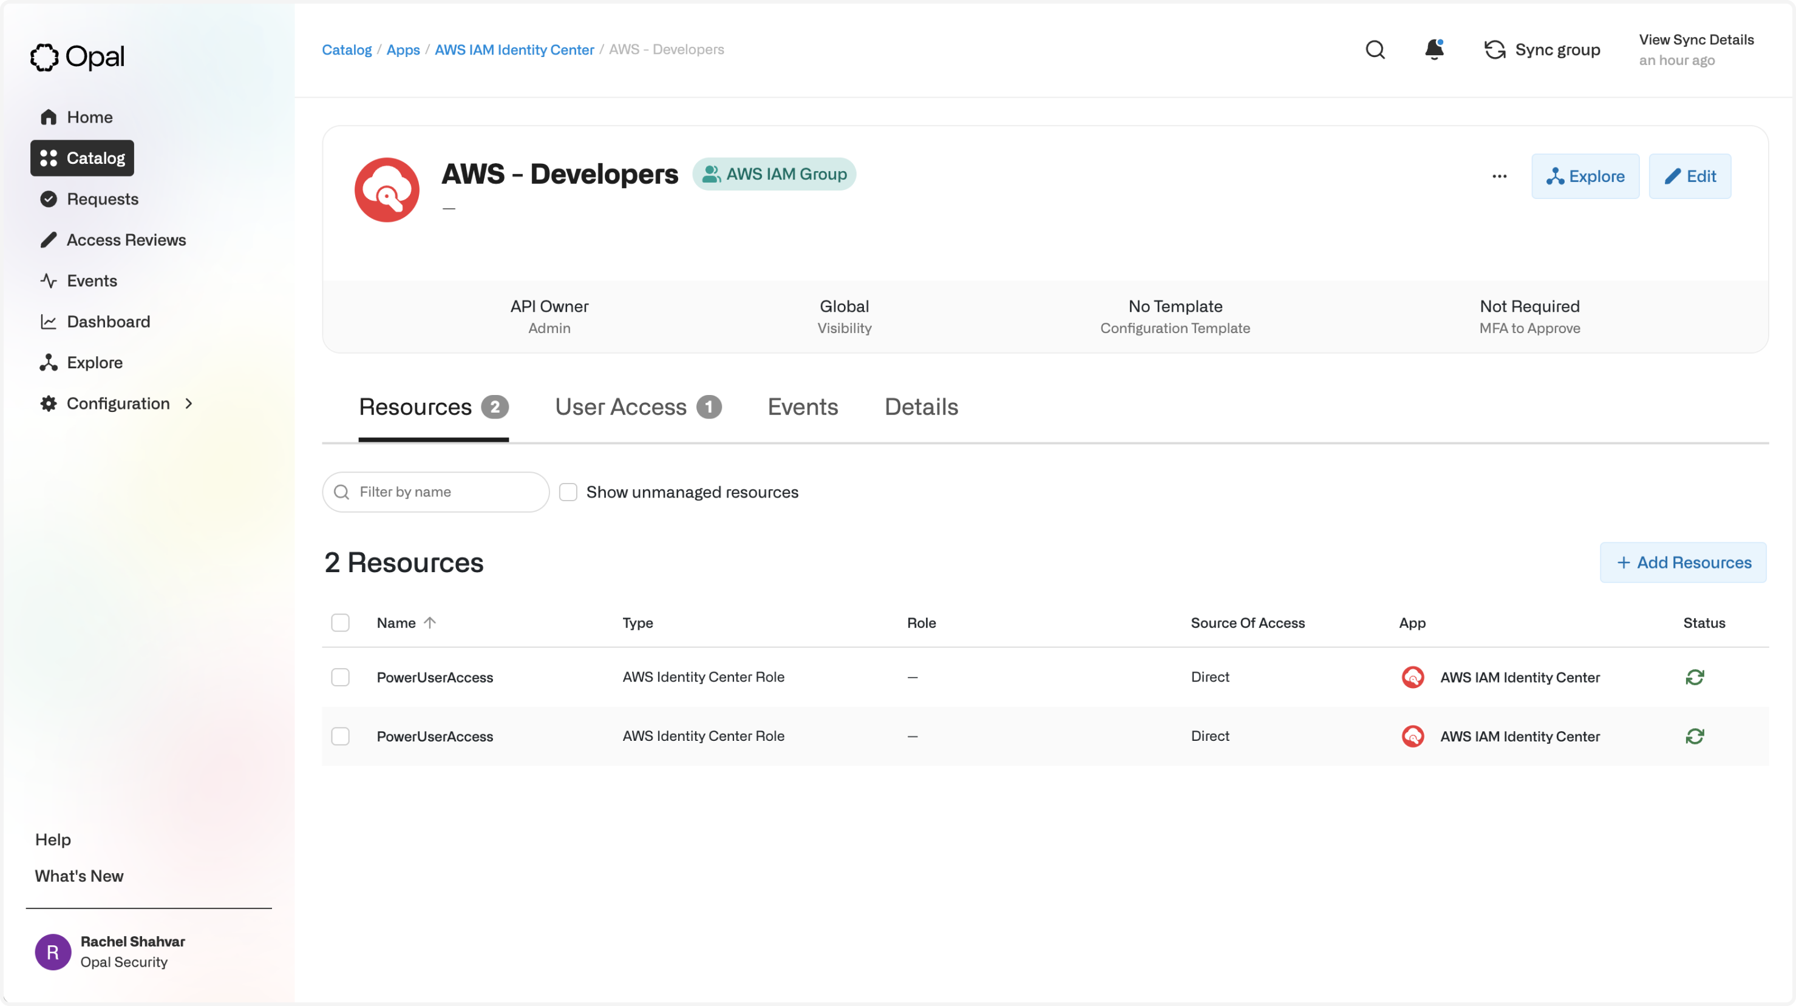Go to Requests in sidebar
This screenshot has width=1796, height=1006.
click(x=89, y=199)
